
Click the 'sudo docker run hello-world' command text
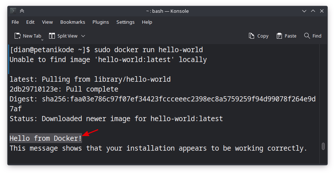[x=149, y=50]
